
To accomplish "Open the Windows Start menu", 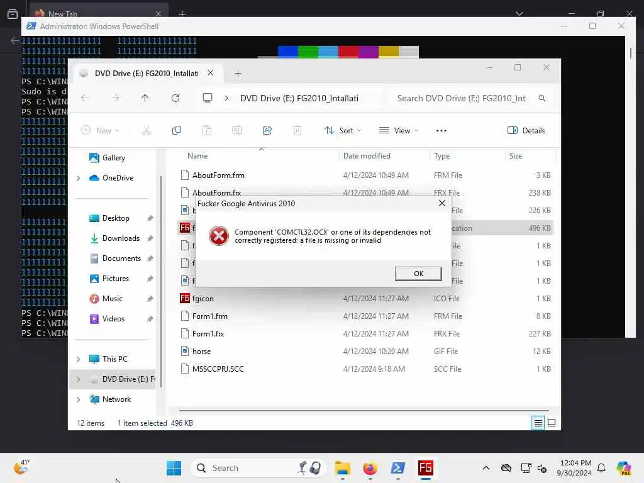I will point(174,468).
